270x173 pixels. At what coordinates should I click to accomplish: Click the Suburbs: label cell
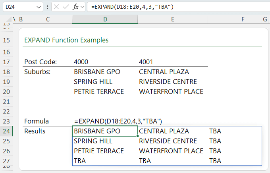37,72
